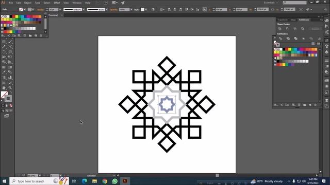330x185 pixels.
Task: Swap fill and stroke in the toolbox
Action: [x=11, y=92]
